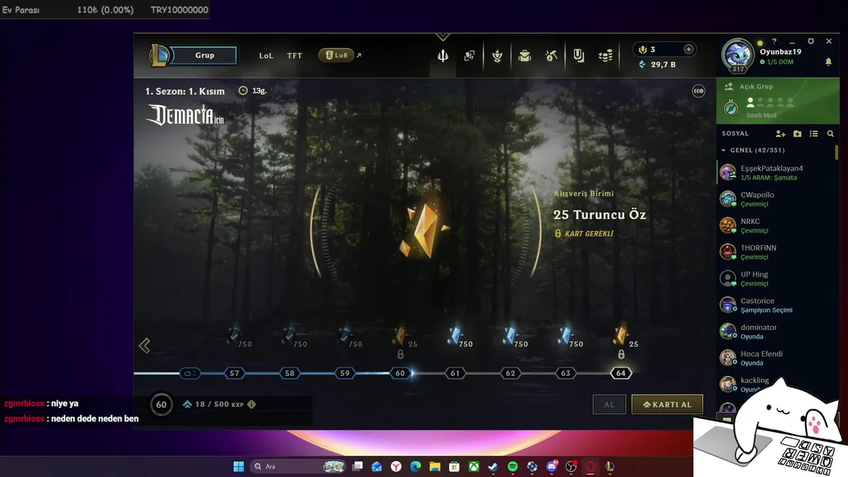
Task: Search friends with the magnifier icon
Action: tap(830, 134)
